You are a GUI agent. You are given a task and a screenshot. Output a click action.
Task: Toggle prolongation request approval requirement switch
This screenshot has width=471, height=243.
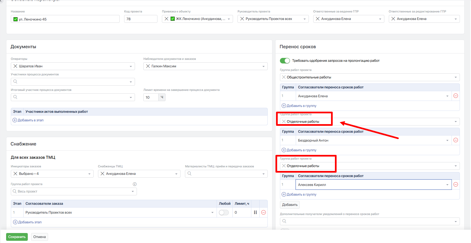(285, 61)
